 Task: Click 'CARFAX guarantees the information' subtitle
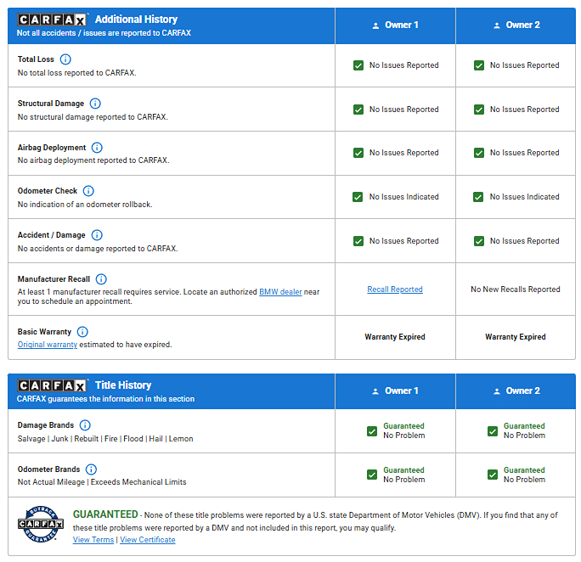(105, 399)
